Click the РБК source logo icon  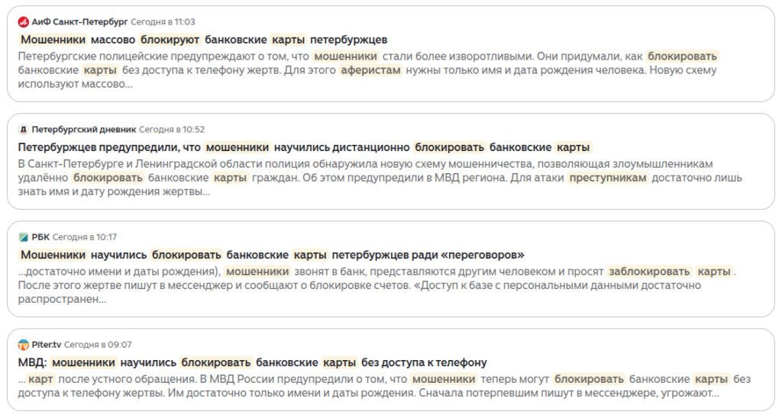(23, 237)
